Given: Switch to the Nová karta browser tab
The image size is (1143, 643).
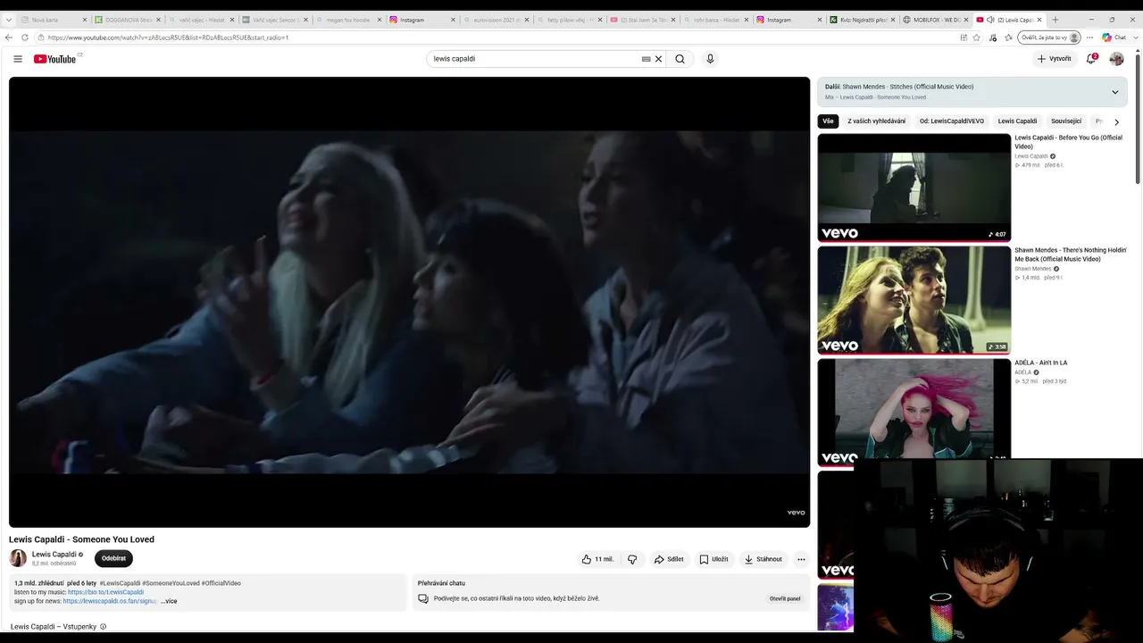Looking at the screenshot, I should tap(52, 20).
